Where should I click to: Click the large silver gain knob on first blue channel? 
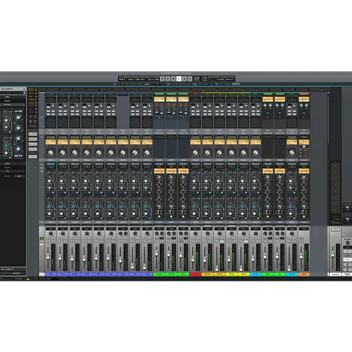51,153
